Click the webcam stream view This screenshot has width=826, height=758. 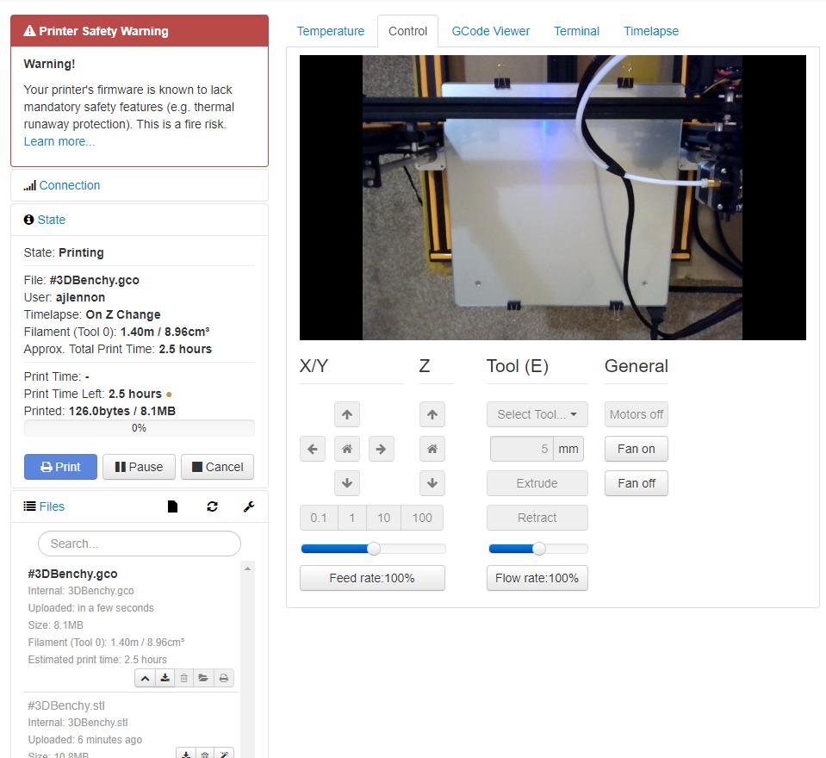point(553,197)
